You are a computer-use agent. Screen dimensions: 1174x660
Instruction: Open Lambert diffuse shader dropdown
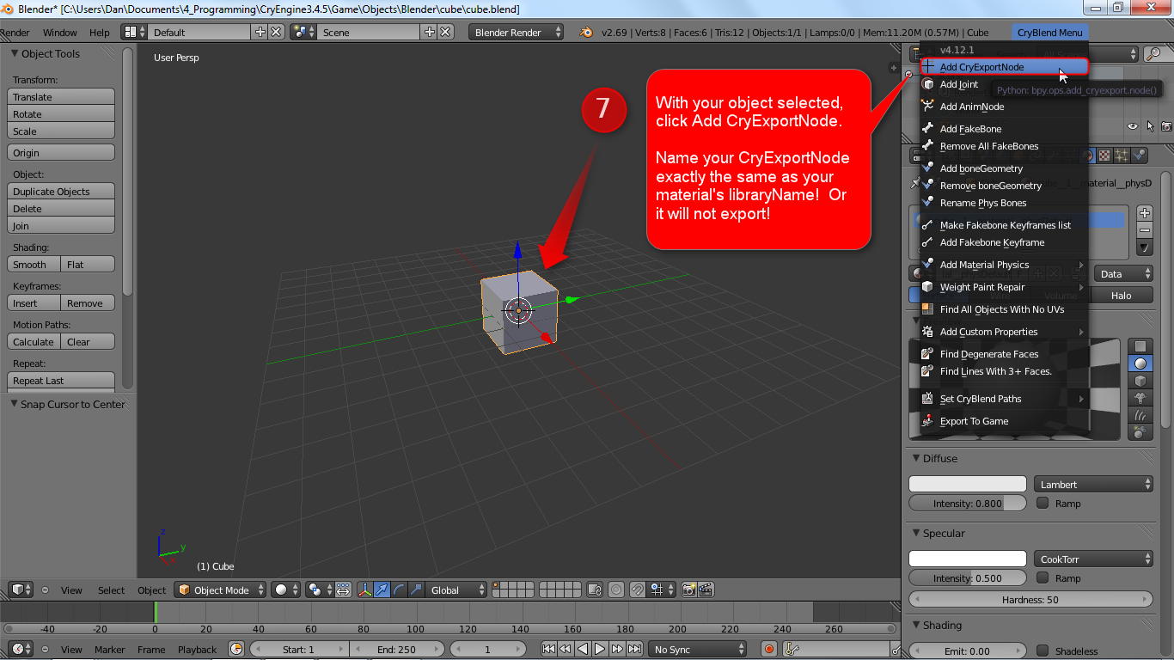click(1093, 485)
